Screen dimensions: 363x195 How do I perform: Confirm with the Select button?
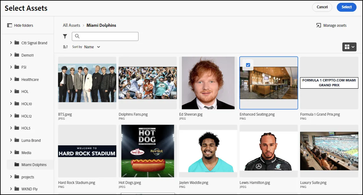347,7
